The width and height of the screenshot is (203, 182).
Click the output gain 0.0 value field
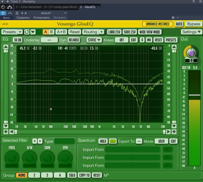pos(191,61)
